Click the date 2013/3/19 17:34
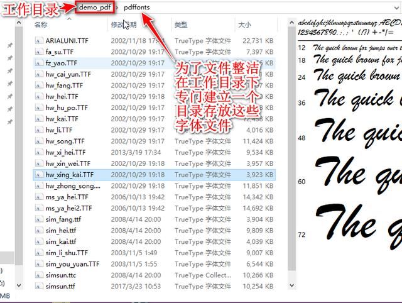 (x=136, y=152)
